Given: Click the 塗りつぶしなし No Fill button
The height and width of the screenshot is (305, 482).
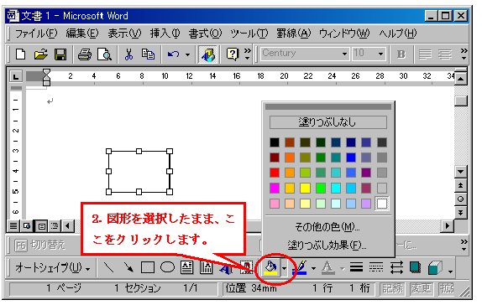Looking at the screenshot, I should [x=328, y=122].
